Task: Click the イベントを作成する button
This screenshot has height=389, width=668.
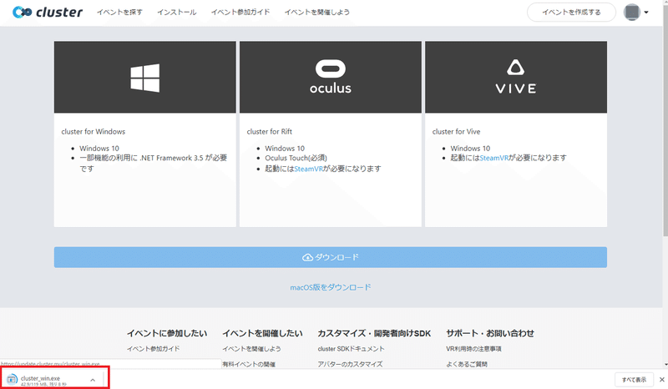Action: pos(571,12)
